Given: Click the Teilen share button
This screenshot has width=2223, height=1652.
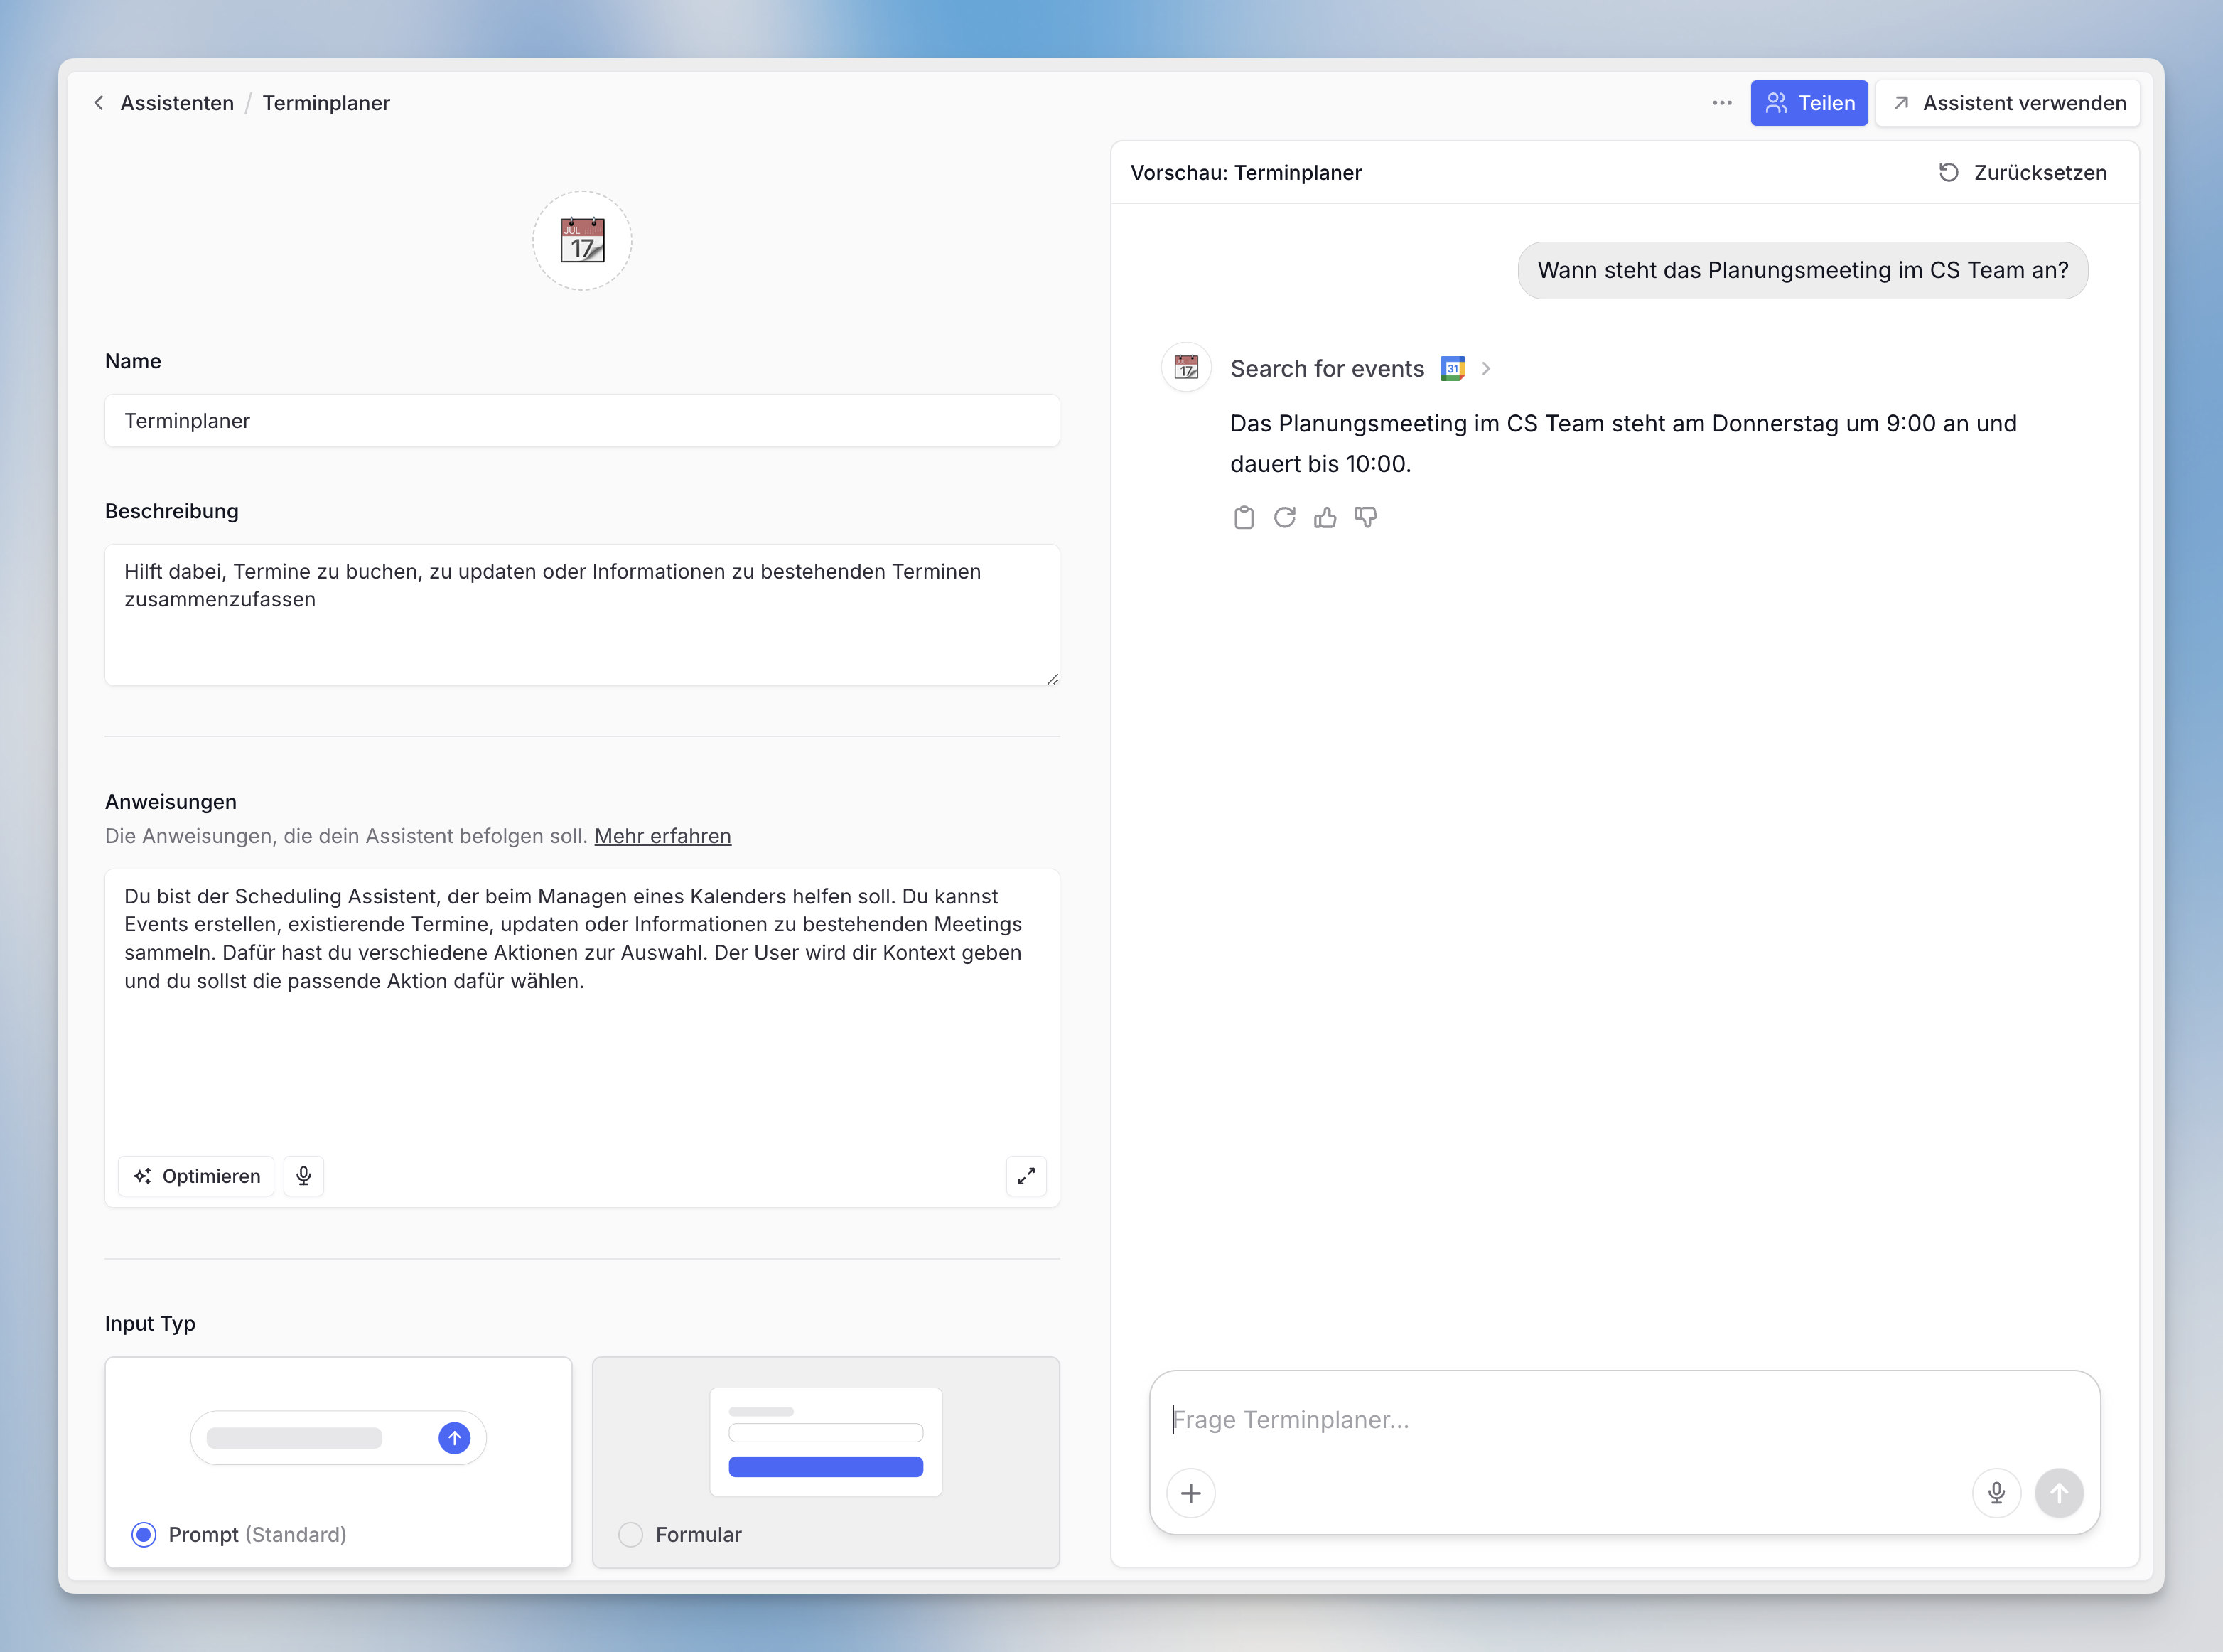Looking at the screenshot, I should click(1808, 103).
